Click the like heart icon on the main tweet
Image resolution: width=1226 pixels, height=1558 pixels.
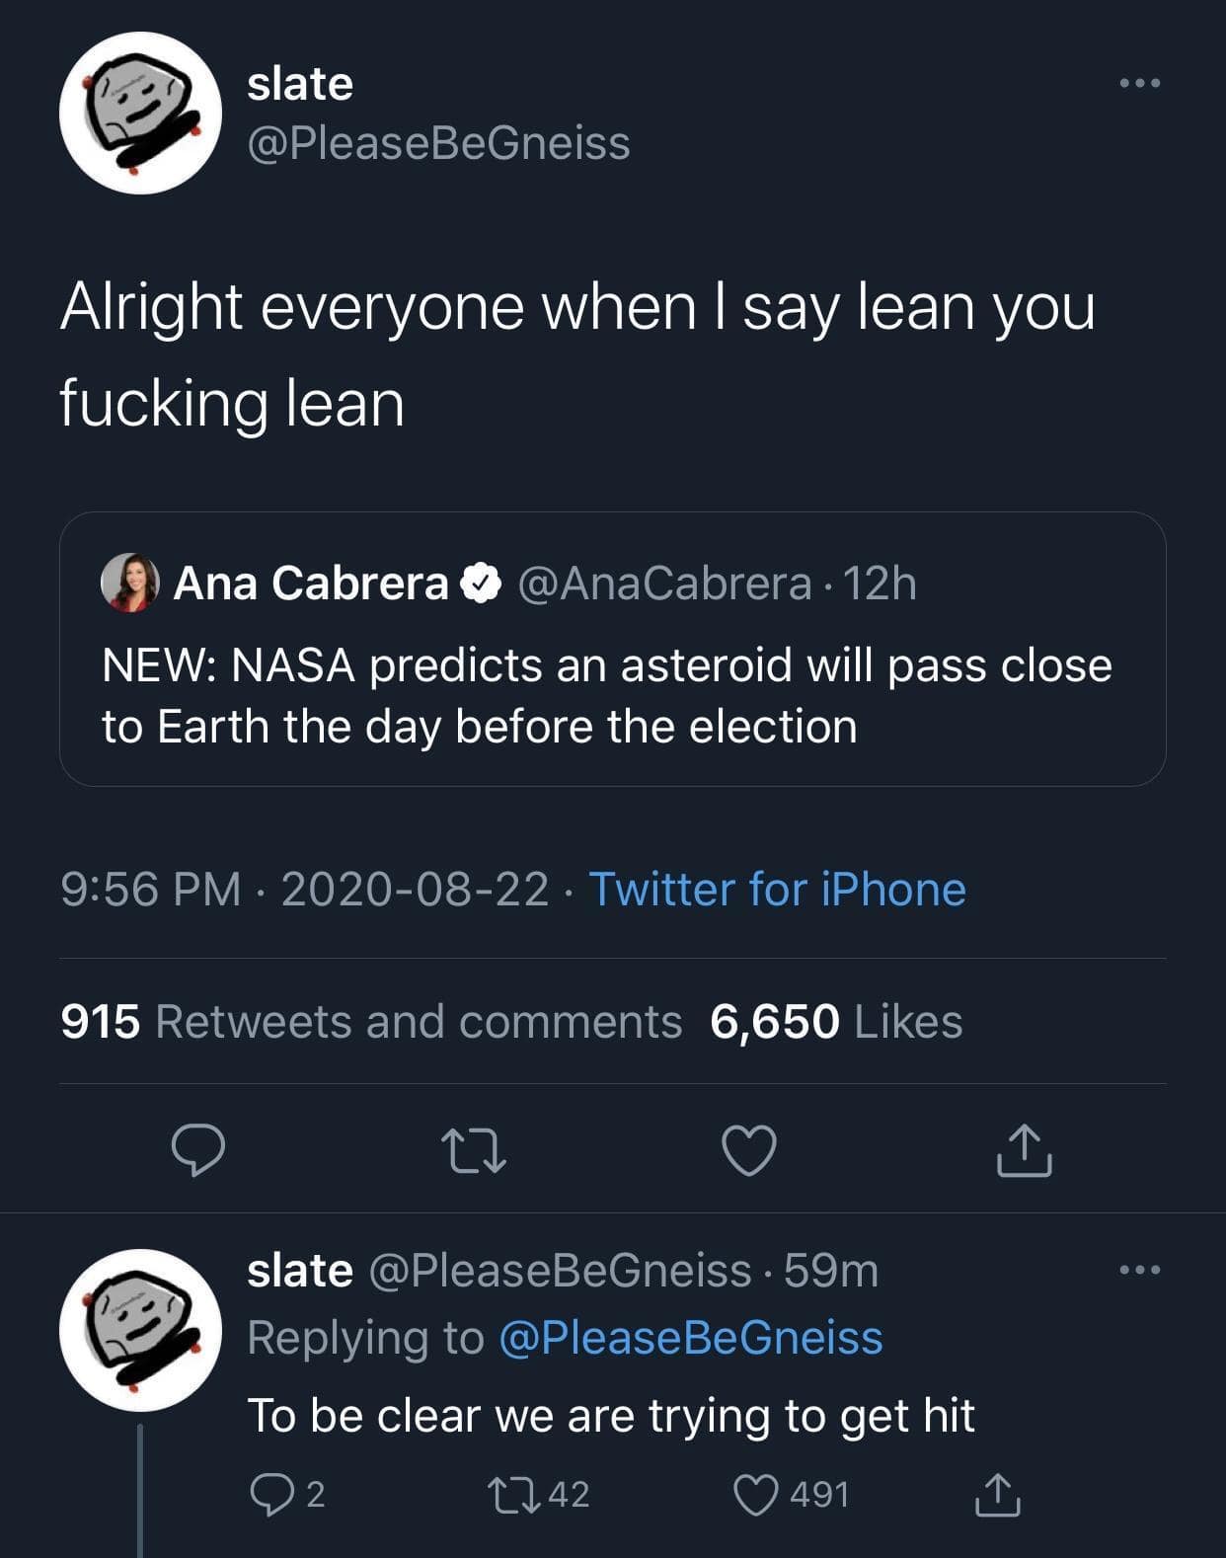click(750, 1149)
